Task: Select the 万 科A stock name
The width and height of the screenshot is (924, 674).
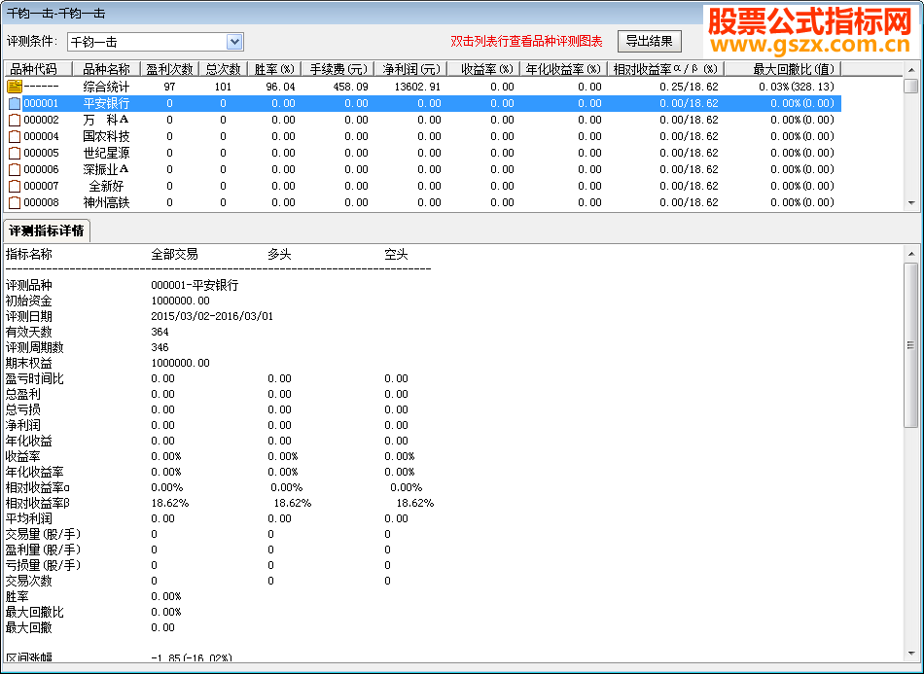Action: pos(106,120)
